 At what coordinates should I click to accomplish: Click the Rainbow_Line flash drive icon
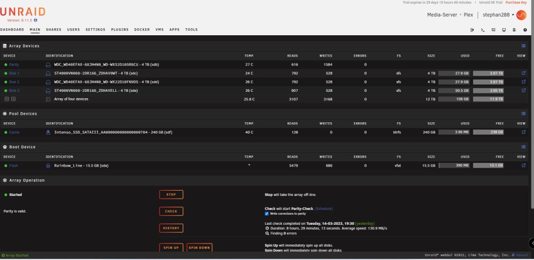(x=48, y=166)
